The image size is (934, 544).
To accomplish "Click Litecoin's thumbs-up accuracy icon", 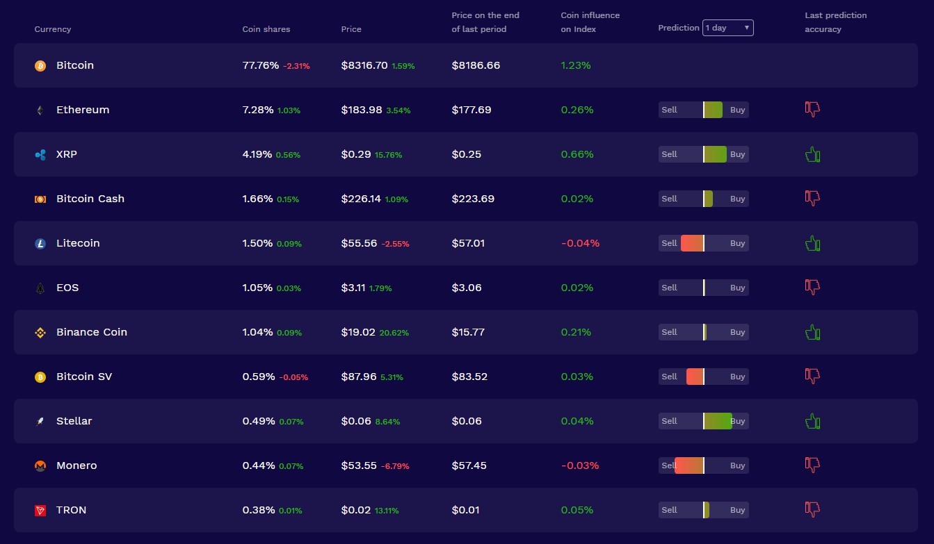I will pos(812,242).
